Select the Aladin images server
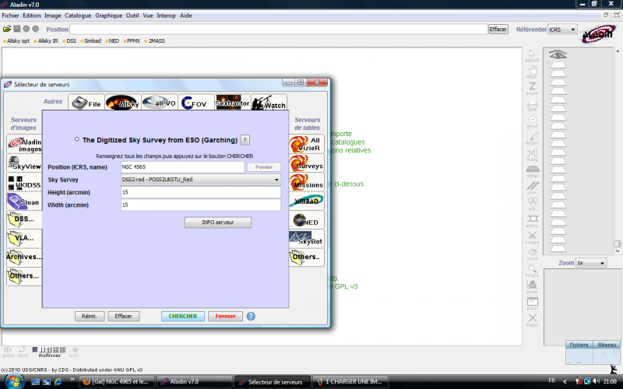This screenshot has width=623, height=389. [25, 144]
